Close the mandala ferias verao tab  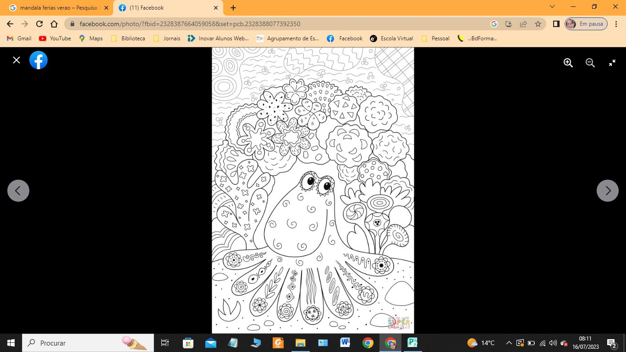106,8
